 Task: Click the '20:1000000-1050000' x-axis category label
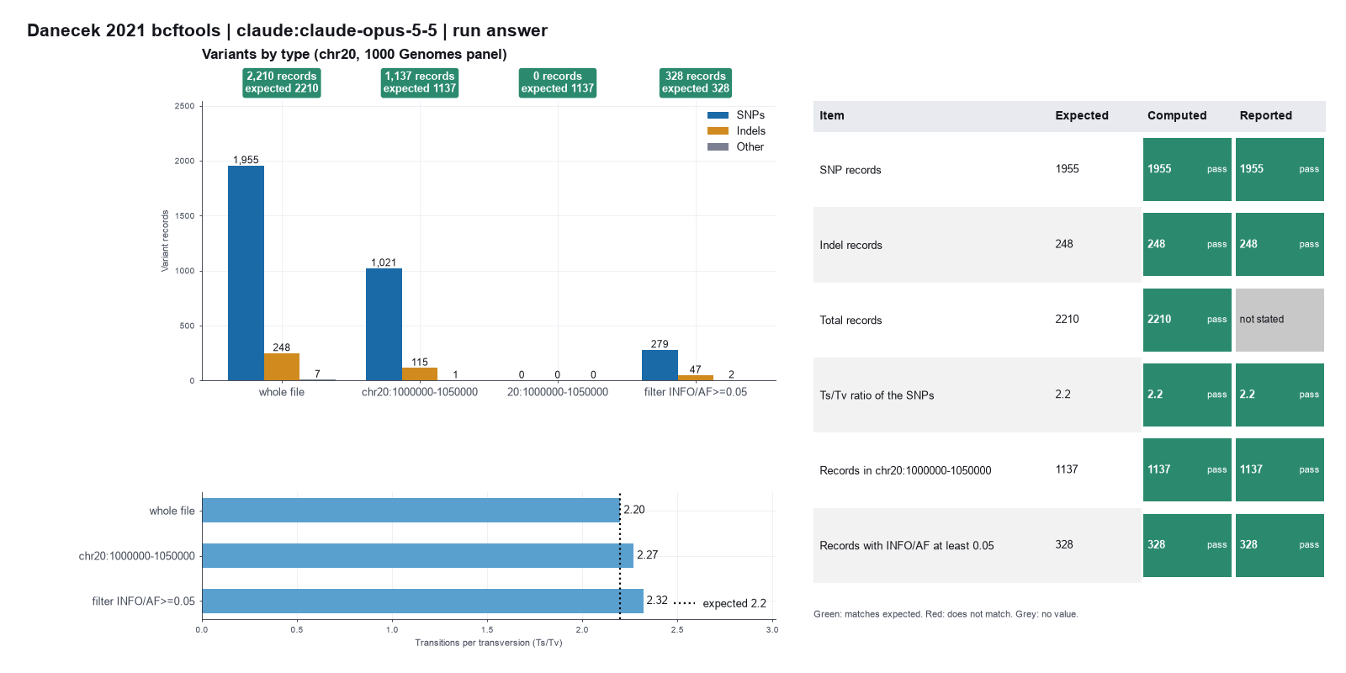[x=558, y=392]
